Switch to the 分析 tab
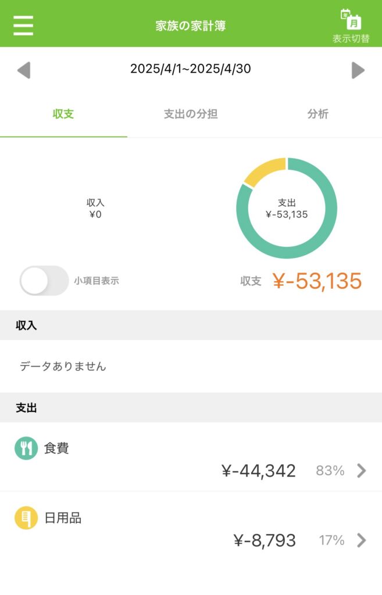The image size is (382, 595). tap(318, 114)
